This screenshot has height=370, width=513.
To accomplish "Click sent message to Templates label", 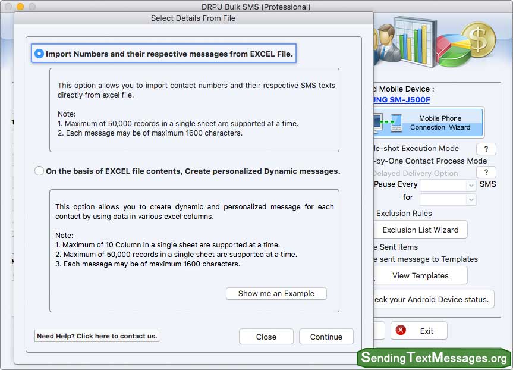I will pyautogui.click(x=426, y=259).
